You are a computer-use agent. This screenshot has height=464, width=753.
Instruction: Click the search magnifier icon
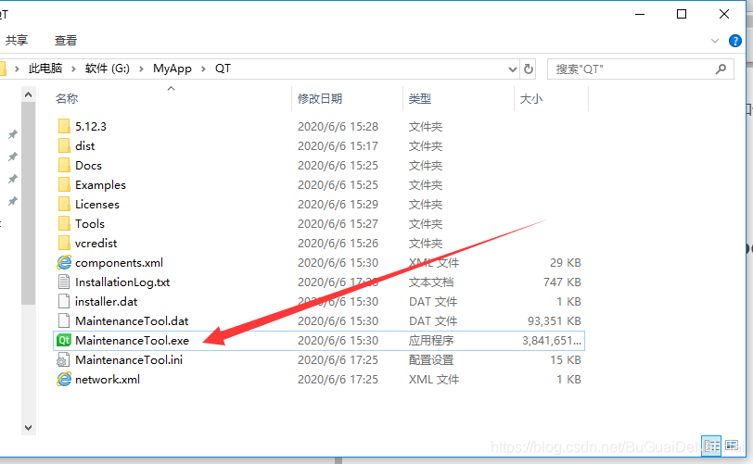[x=721, y=69]
